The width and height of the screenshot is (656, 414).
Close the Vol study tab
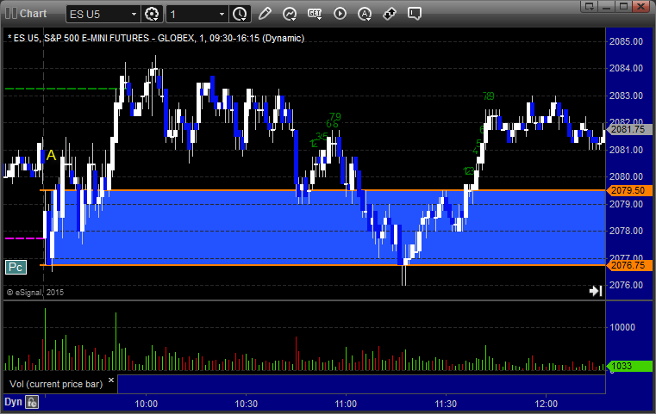tap(111, 380)
